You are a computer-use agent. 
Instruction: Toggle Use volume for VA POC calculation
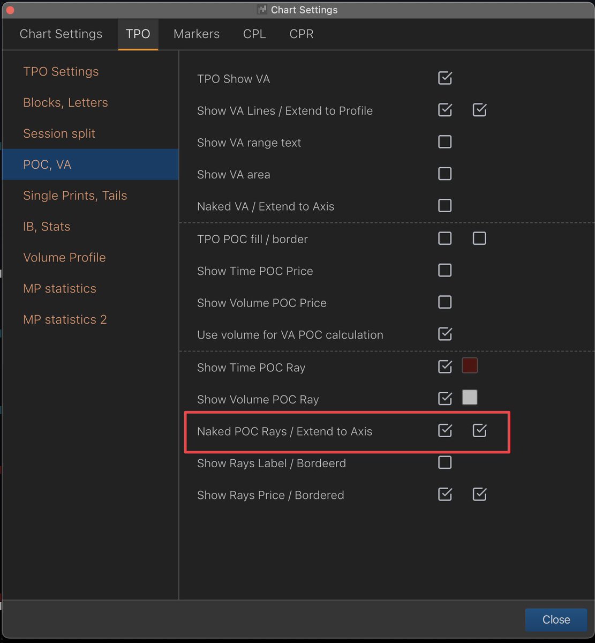tap(445, 334)
